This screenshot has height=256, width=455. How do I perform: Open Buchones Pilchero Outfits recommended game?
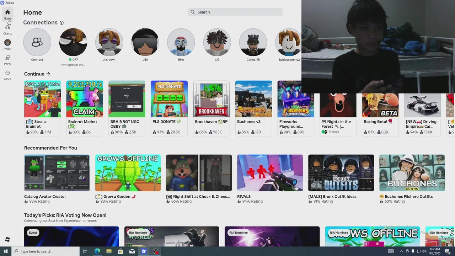pos(412,179)
